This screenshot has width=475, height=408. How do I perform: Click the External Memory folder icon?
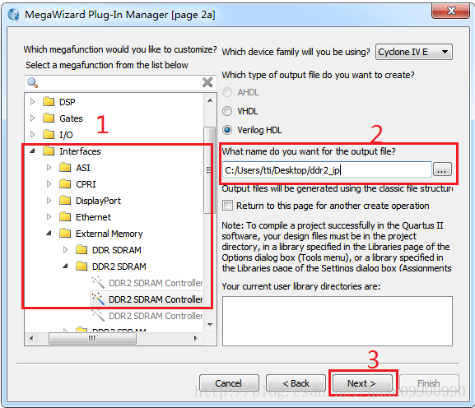point(65,234)
